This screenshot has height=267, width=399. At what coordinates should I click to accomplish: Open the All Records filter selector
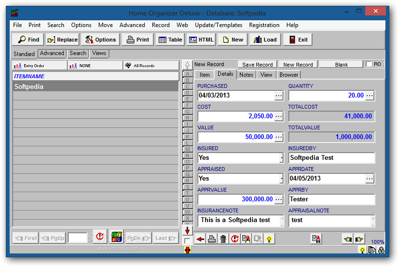(151, 66)
